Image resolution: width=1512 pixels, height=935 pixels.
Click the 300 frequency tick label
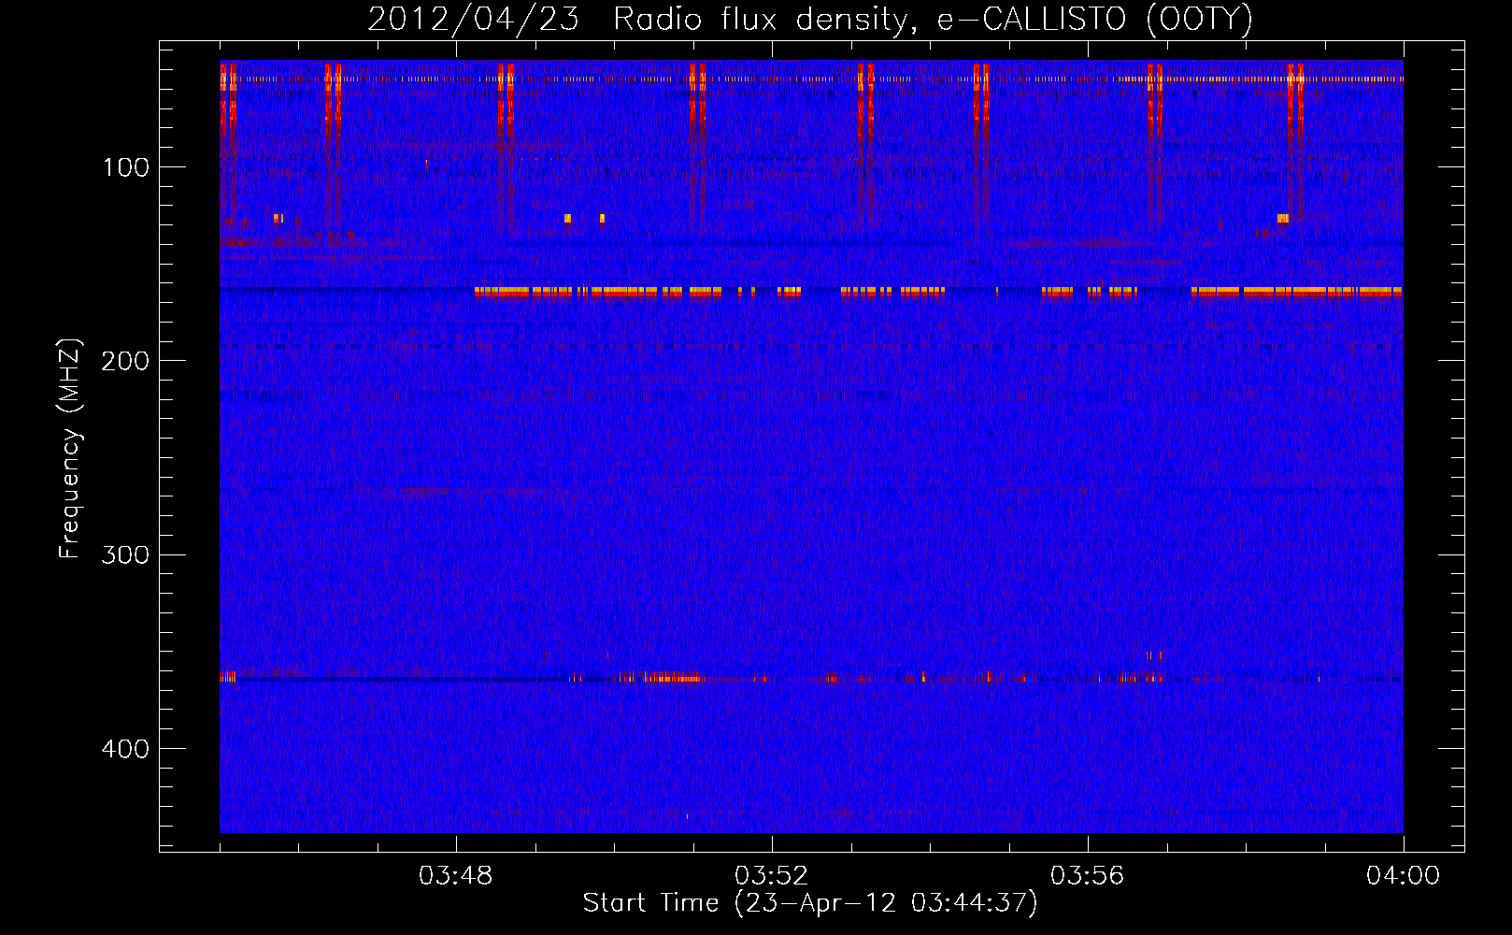[125, 555]
